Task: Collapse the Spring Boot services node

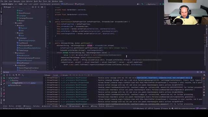Action: click(7, 78)
